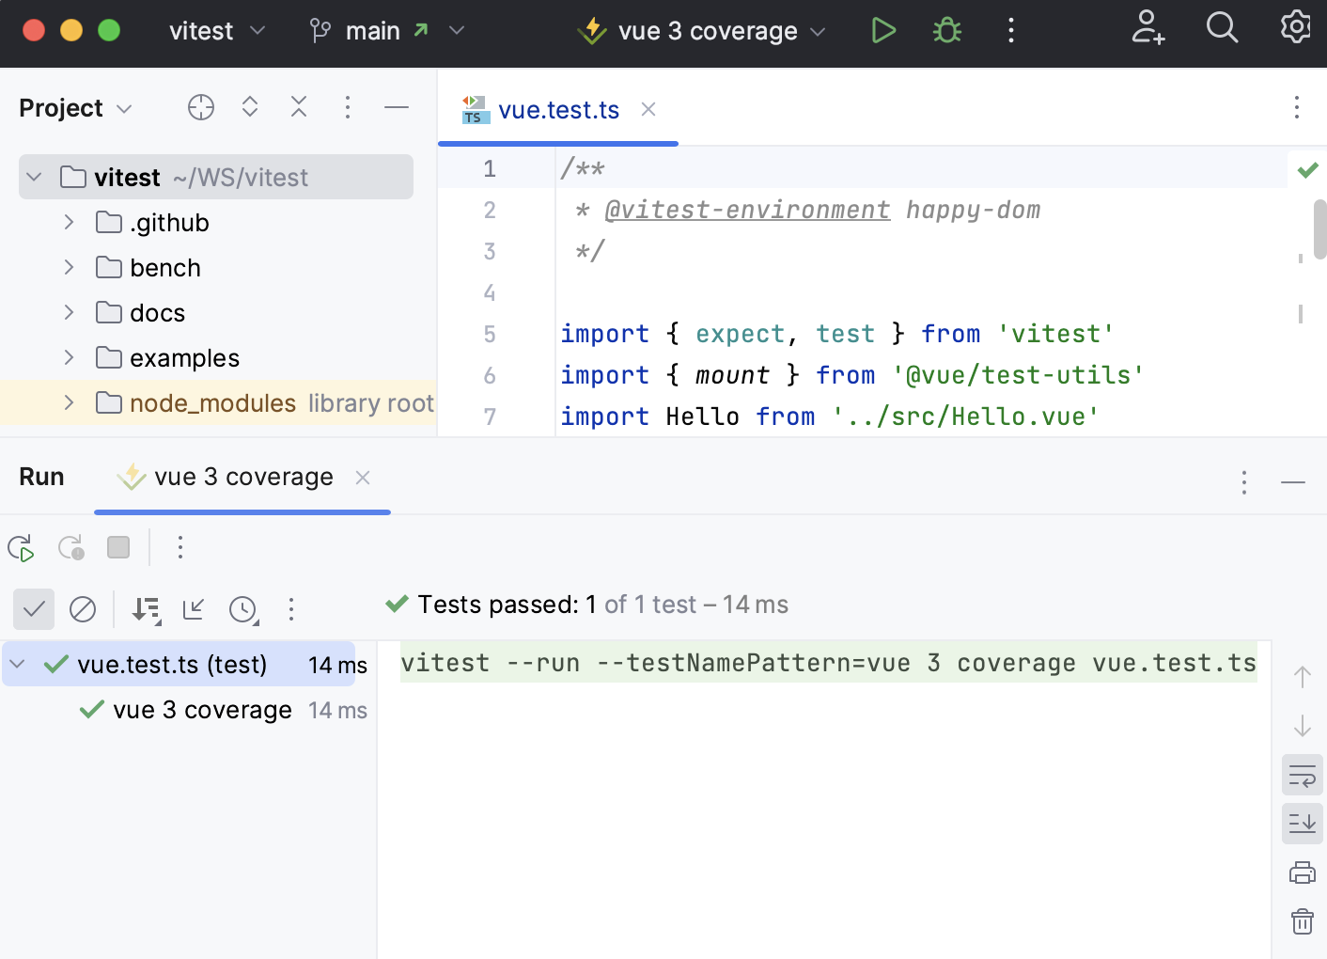This screenshot has width=1327, height=959.
Task: Click the vitest command line in console
Action: coord(828,663)
